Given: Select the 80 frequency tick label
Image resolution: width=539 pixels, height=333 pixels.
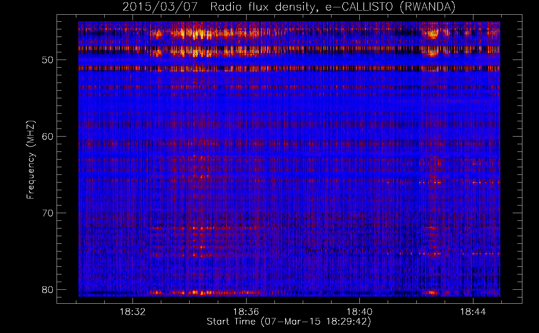Looking at the screenshot, I should pos(47,290).
